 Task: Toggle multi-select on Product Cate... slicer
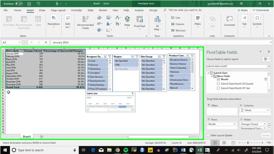188,56
